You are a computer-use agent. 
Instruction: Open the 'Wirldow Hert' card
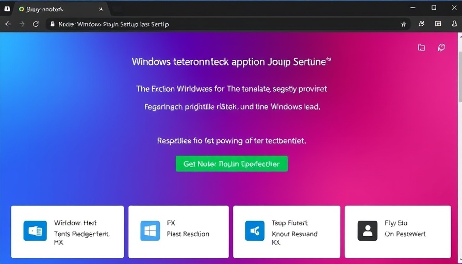tap(68, 232)
